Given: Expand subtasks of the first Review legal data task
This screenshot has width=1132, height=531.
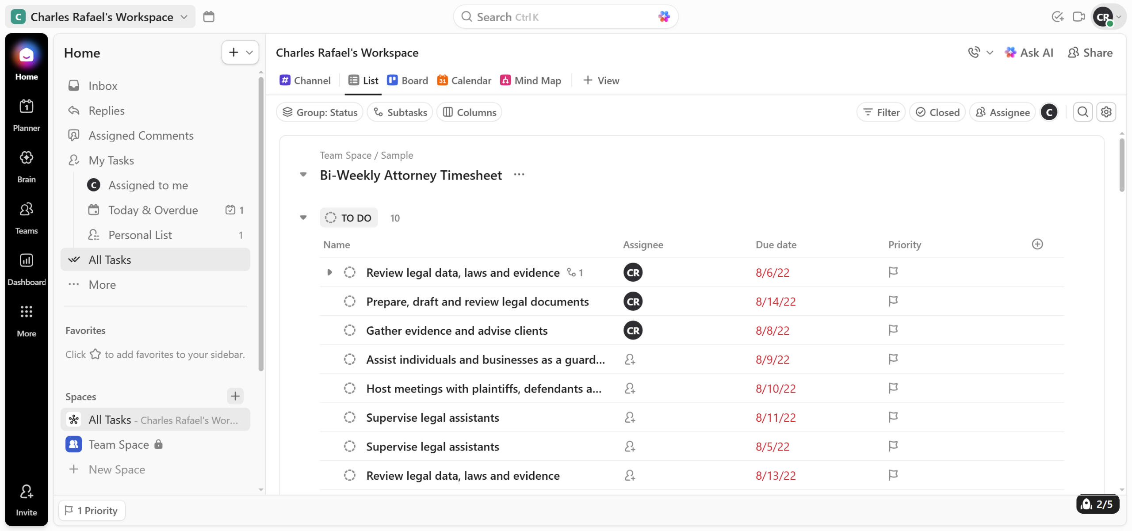Looking at the screenshot, I should [x=329, y=272].
